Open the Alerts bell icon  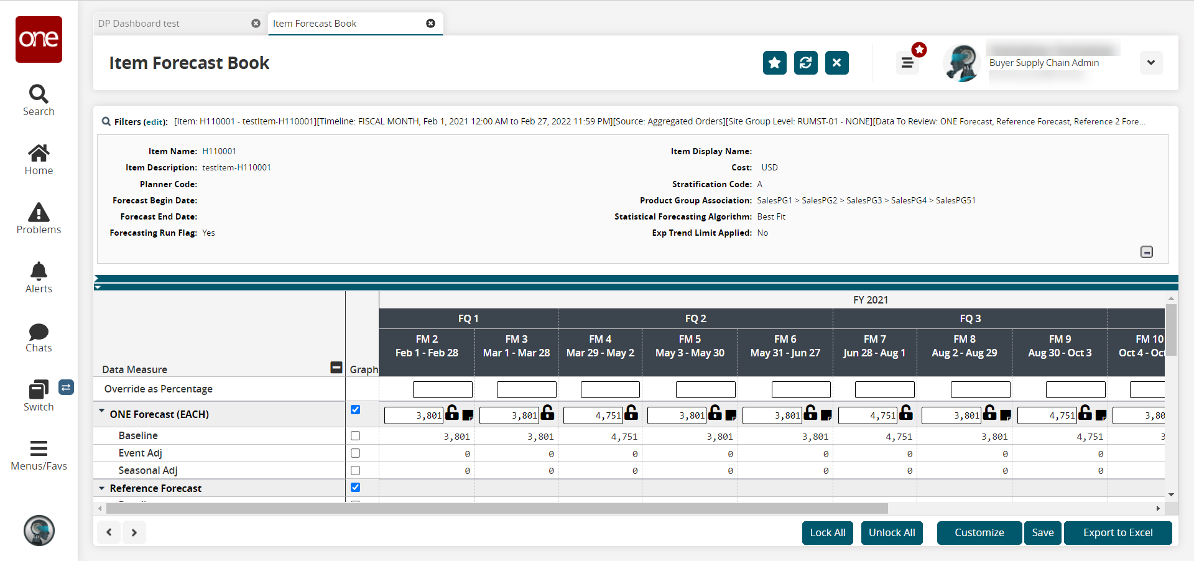click(x=39, y=277)
